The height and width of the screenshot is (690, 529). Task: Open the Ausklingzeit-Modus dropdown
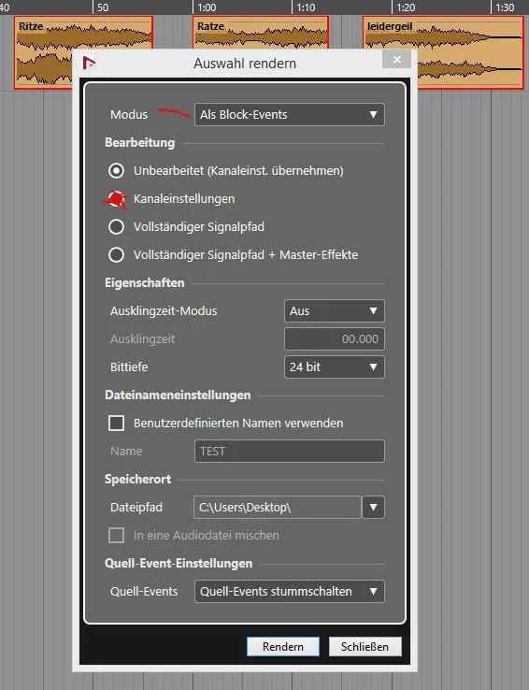(335, 310)
